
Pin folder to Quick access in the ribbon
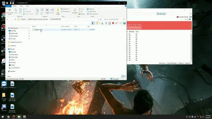click(10, 12)
